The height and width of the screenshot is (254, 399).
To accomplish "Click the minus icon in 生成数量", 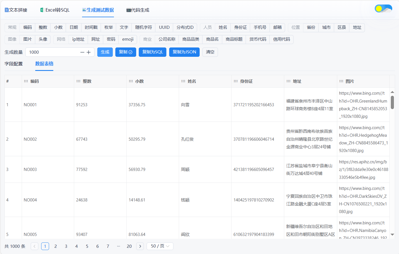I will [82, 52].
